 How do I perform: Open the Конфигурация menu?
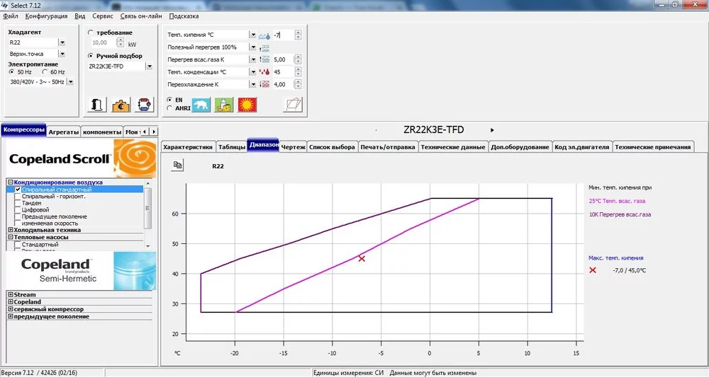[46, 16]
